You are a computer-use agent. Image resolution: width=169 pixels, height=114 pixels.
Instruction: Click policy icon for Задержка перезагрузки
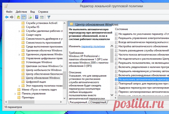[x=116, y=87]
